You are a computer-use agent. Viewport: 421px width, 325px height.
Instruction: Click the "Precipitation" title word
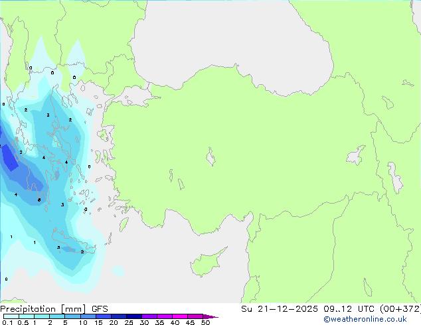[28, 309]
